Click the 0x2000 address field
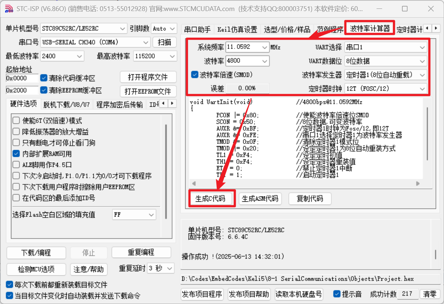 pyautogui.click(x=22, y=90)
